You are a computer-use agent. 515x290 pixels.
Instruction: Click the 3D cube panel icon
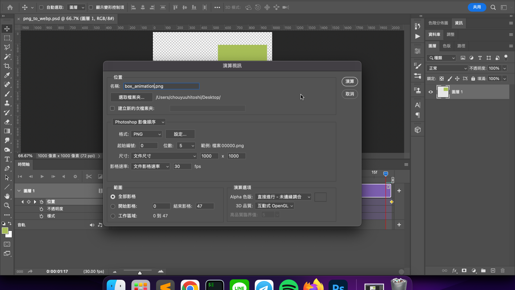(418, 130)
